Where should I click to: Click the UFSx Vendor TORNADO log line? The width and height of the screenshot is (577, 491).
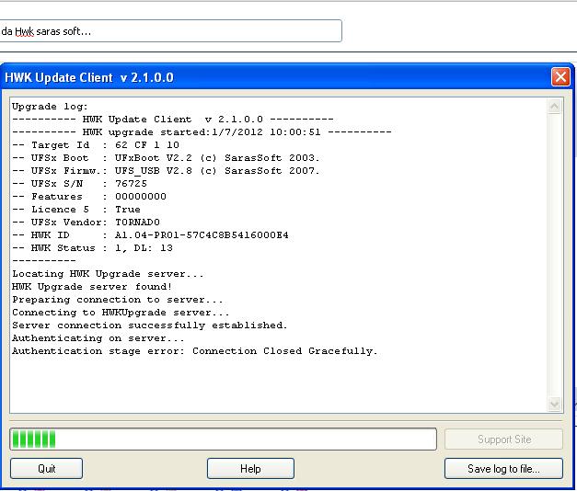[x=86, y=223]
